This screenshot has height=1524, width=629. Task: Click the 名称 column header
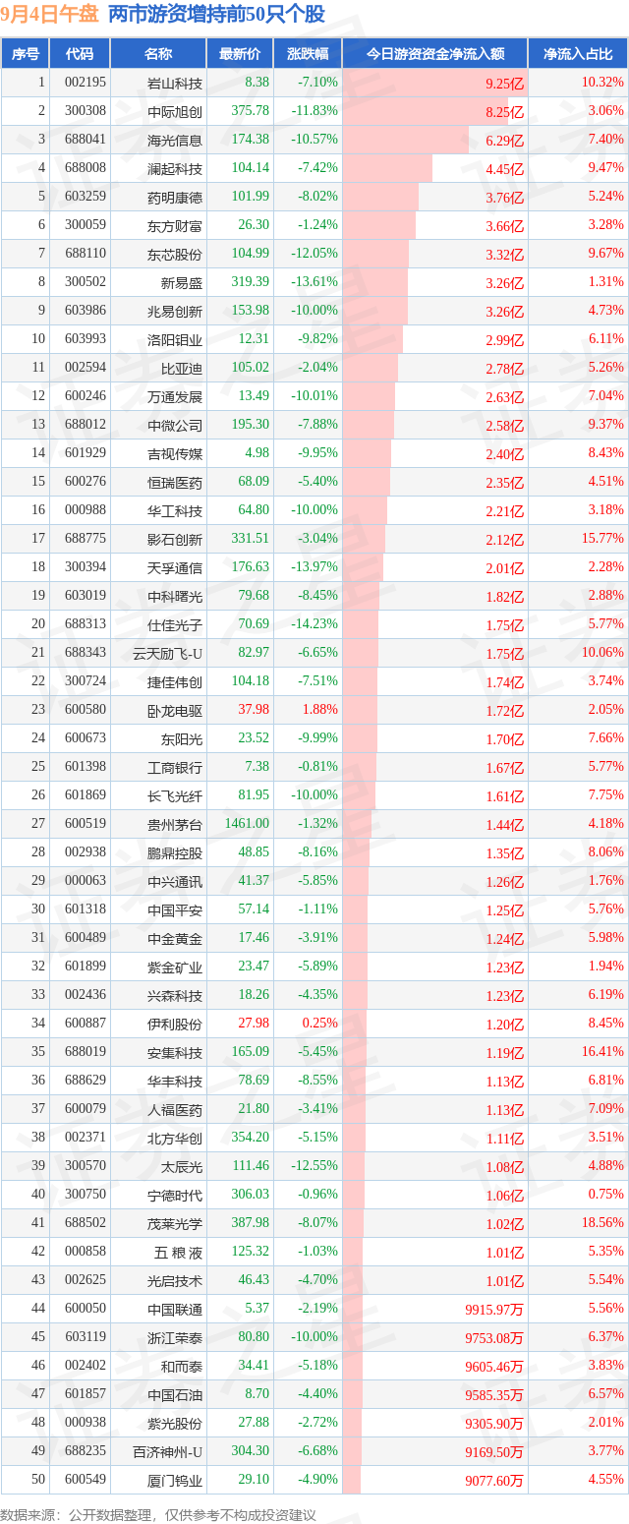[x=158, y=54]
